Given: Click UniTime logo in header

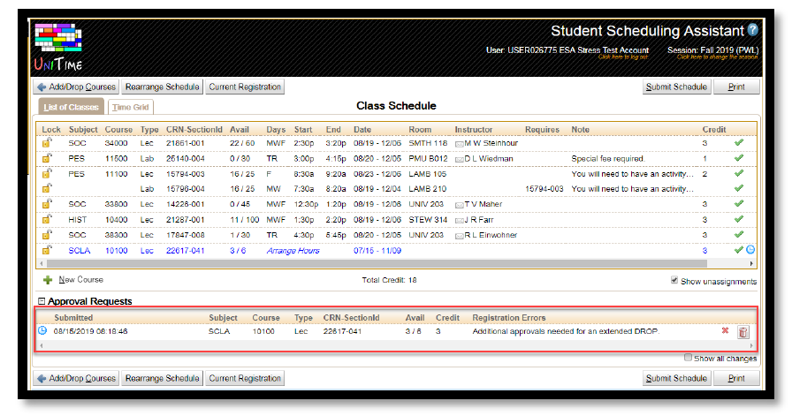Looking at the screenshot, I should pos(60,44).
